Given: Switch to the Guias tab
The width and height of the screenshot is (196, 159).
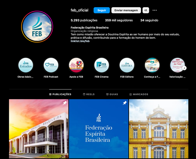Looking at the screenshot, I should [x=112, y=94].
